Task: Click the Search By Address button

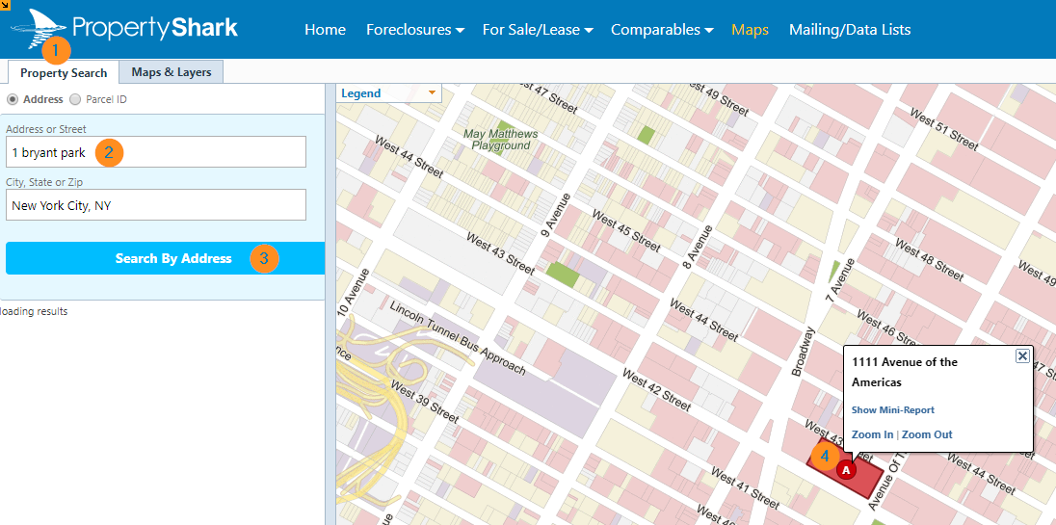Action: 165,258
